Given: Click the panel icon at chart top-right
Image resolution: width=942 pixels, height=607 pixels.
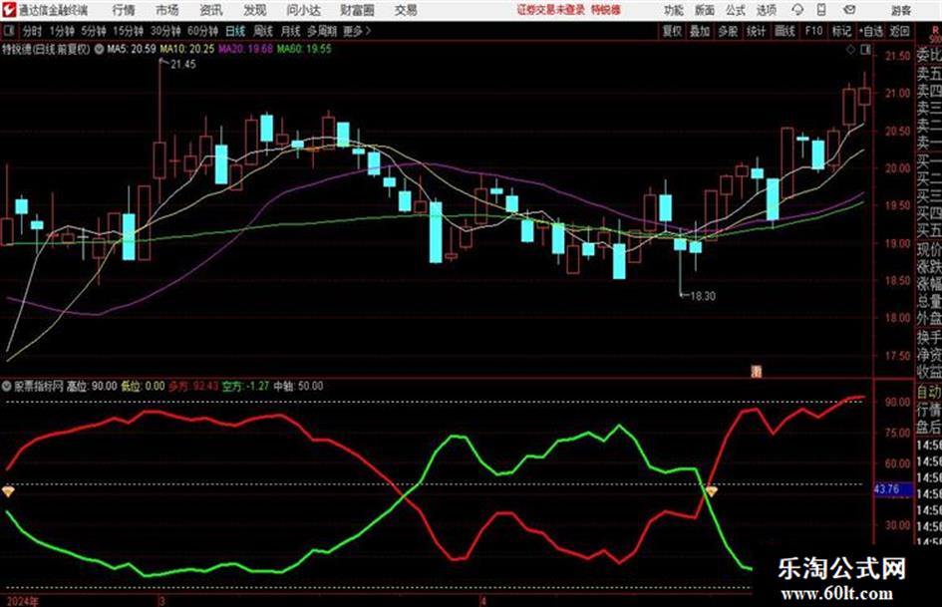Looking at the screenshot, I should click(865, 50).
